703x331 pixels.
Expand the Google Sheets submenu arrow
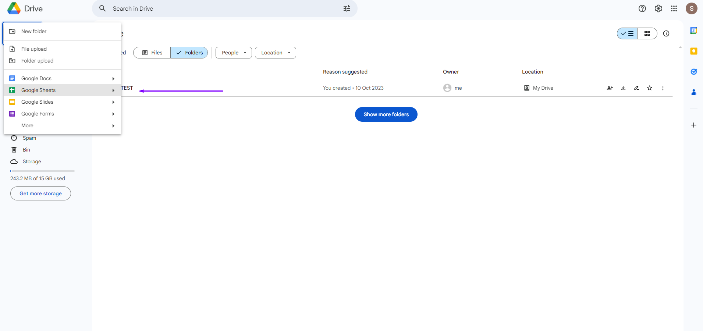click(113, 90)
